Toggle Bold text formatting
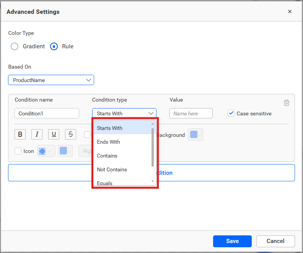The height and width of the screenshot is (253, 303). [20, 134]
